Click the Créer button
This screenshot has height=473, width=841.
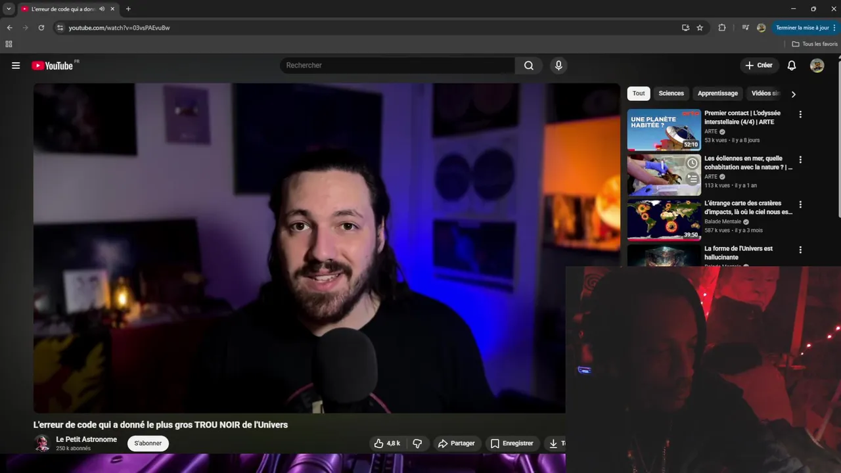click(x=759, y=66)
